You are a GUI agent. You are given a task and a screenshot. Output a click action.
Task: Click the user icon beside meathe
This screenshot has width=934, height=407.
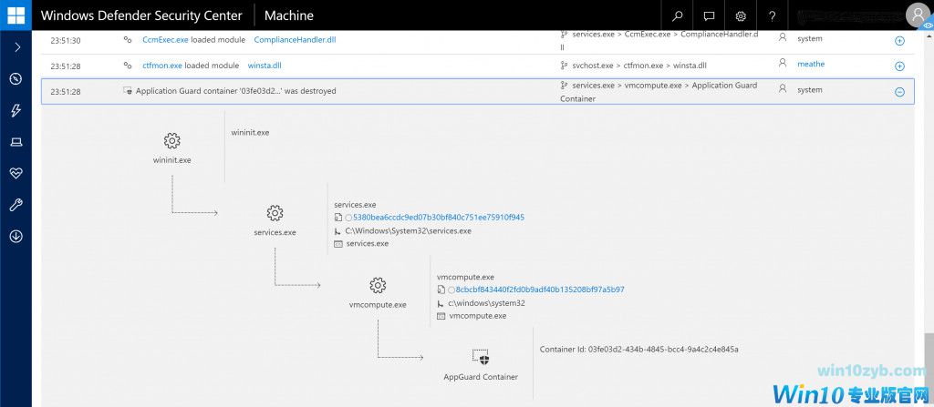tap(783, 63)
